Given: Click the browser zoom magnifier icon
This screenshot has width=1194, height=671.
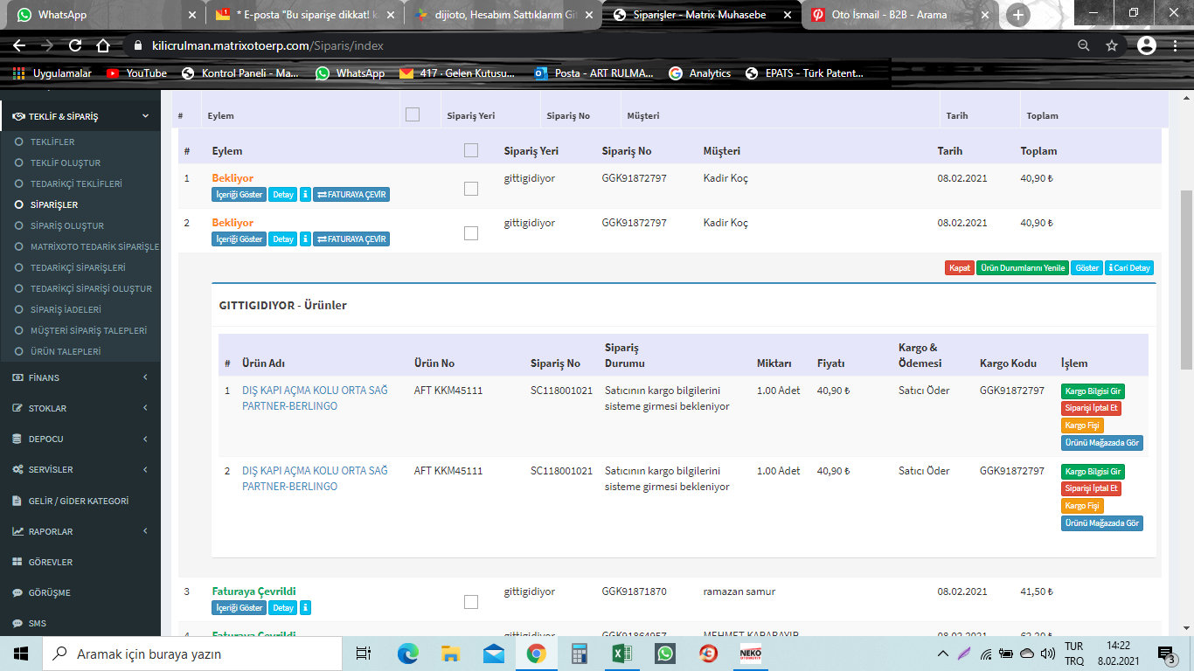Looking at the screenshot, I should [1084, 45].
